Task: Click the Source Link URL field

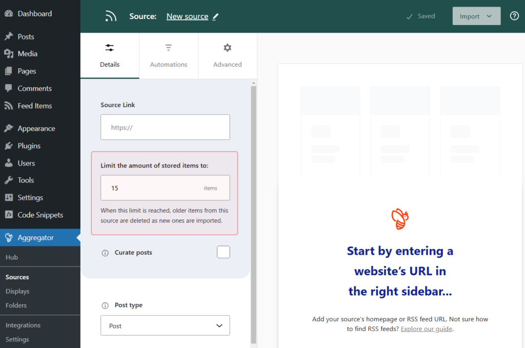Action: 165,127
